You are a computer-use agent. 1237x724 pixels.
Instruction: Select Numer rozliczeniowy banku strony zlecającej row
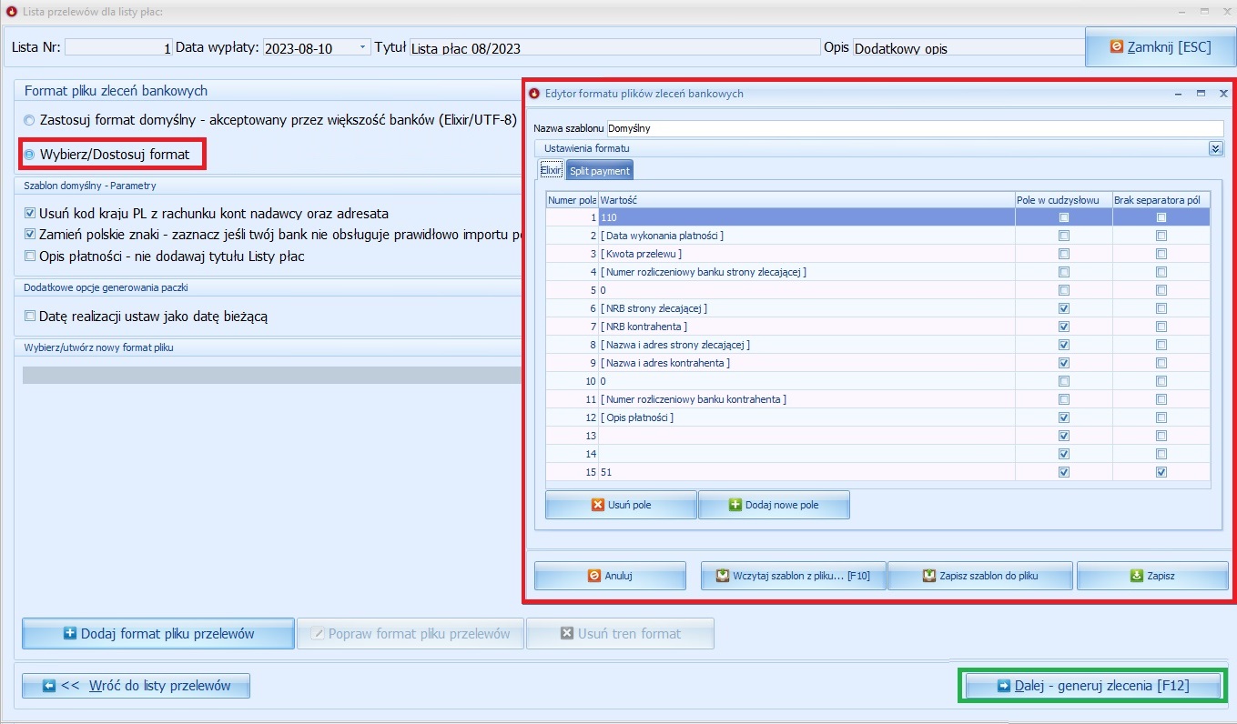click(877, 272)
